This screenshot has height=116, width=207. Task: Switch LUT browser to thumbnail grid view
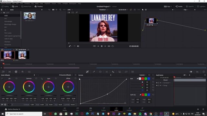(53, 10)
